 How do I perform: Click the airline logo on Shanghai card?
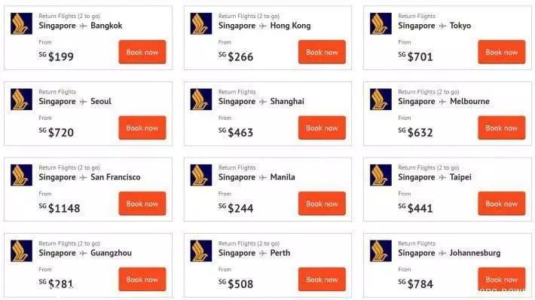click(x=201, y=99)
